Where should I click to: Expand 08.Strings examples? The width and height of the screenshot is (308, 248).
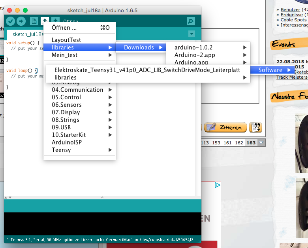pyautogui.click(x=79, y=120)
